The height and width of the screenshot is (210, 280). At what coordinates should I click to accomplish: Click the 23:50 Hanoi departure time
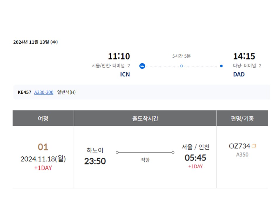click(95, 161)
